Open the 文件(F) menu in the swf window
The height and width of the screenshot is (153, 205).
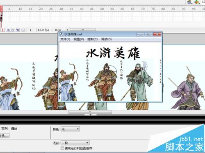click(x=65, y=39)
